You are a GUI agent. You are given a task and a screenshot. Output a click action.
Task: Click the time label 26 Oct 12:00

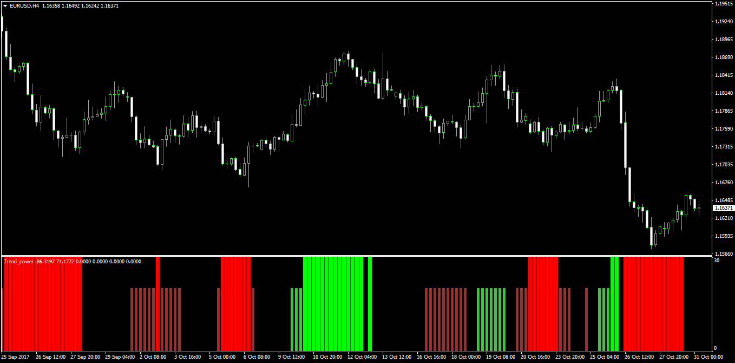click(639, 358)
